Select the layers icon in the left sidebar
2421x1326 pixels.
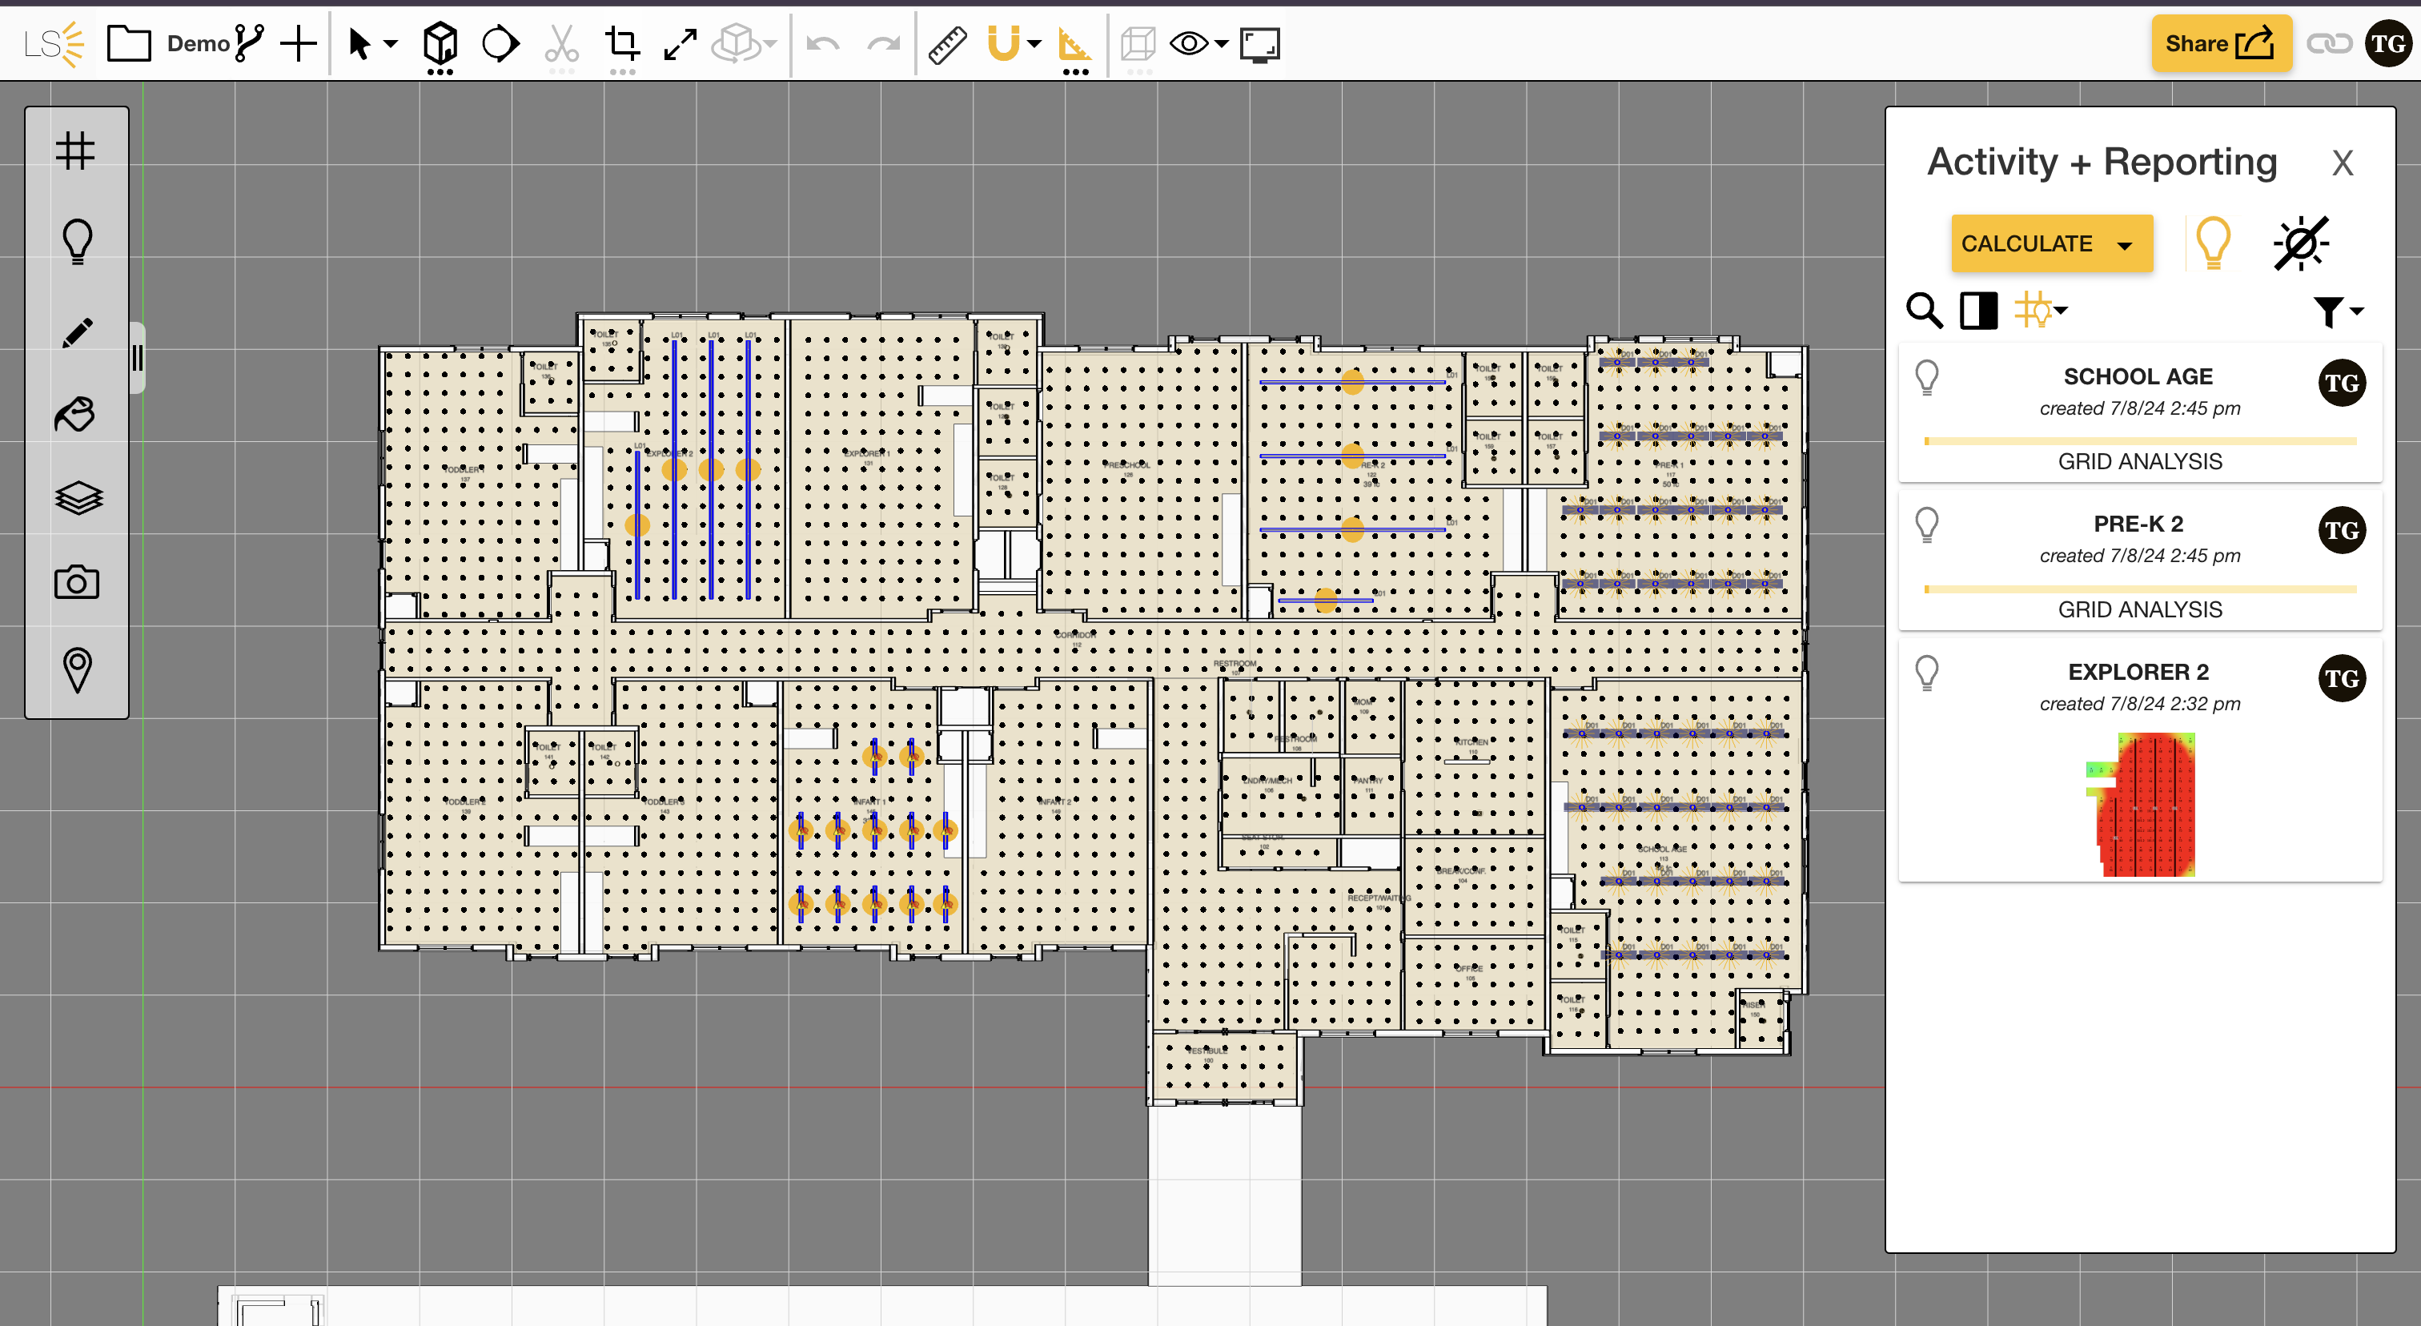pyautogui.click(x=77, y=497)
